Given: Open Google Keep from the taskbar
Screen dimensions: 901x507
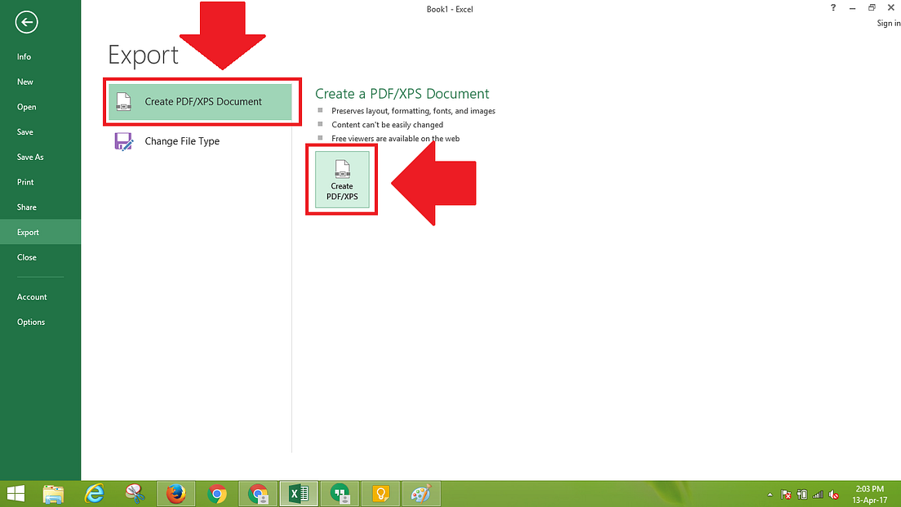Looking at the screenshot, I should click(x=380, y=493).
